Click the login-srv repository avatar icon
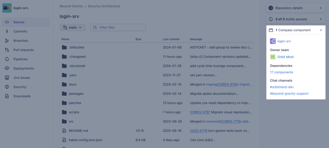Screen dimensions: 329x148 pos(7,8)
